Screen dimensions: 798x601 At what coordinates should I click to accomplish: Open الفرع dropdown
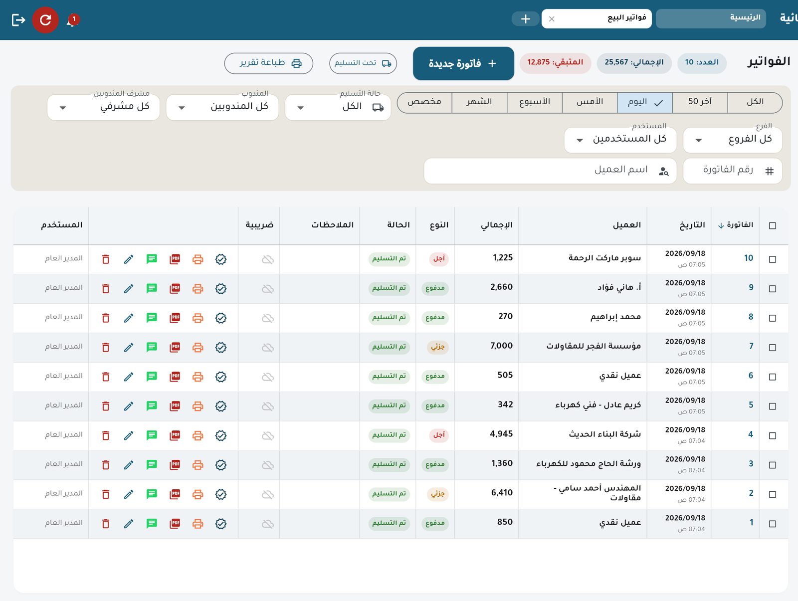coord(732,140)
